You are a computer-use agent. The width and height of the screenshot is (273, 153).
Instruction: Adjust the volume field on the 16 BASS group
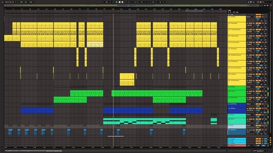[258, 89]
